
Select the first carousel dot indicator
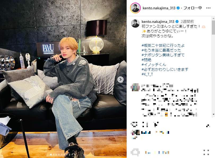point(51,155)
